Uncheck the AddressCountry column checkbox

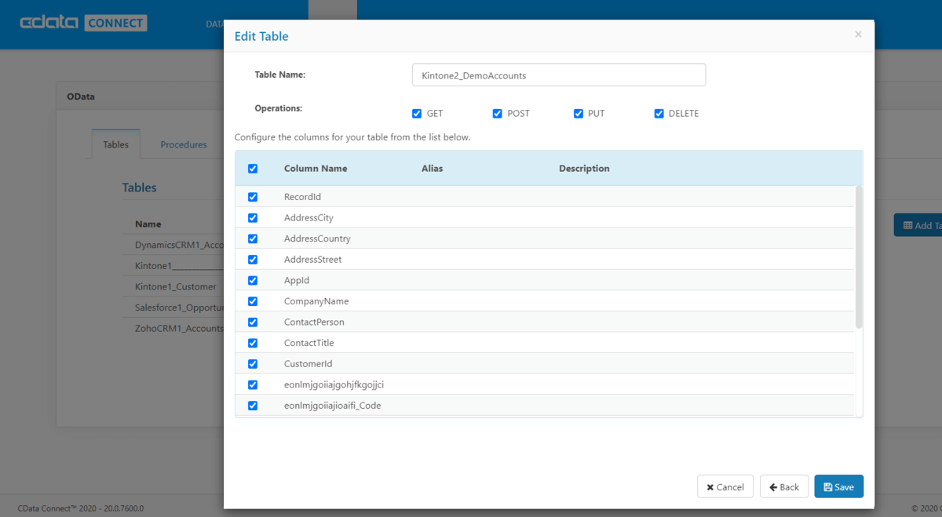[x=253, y=238]
